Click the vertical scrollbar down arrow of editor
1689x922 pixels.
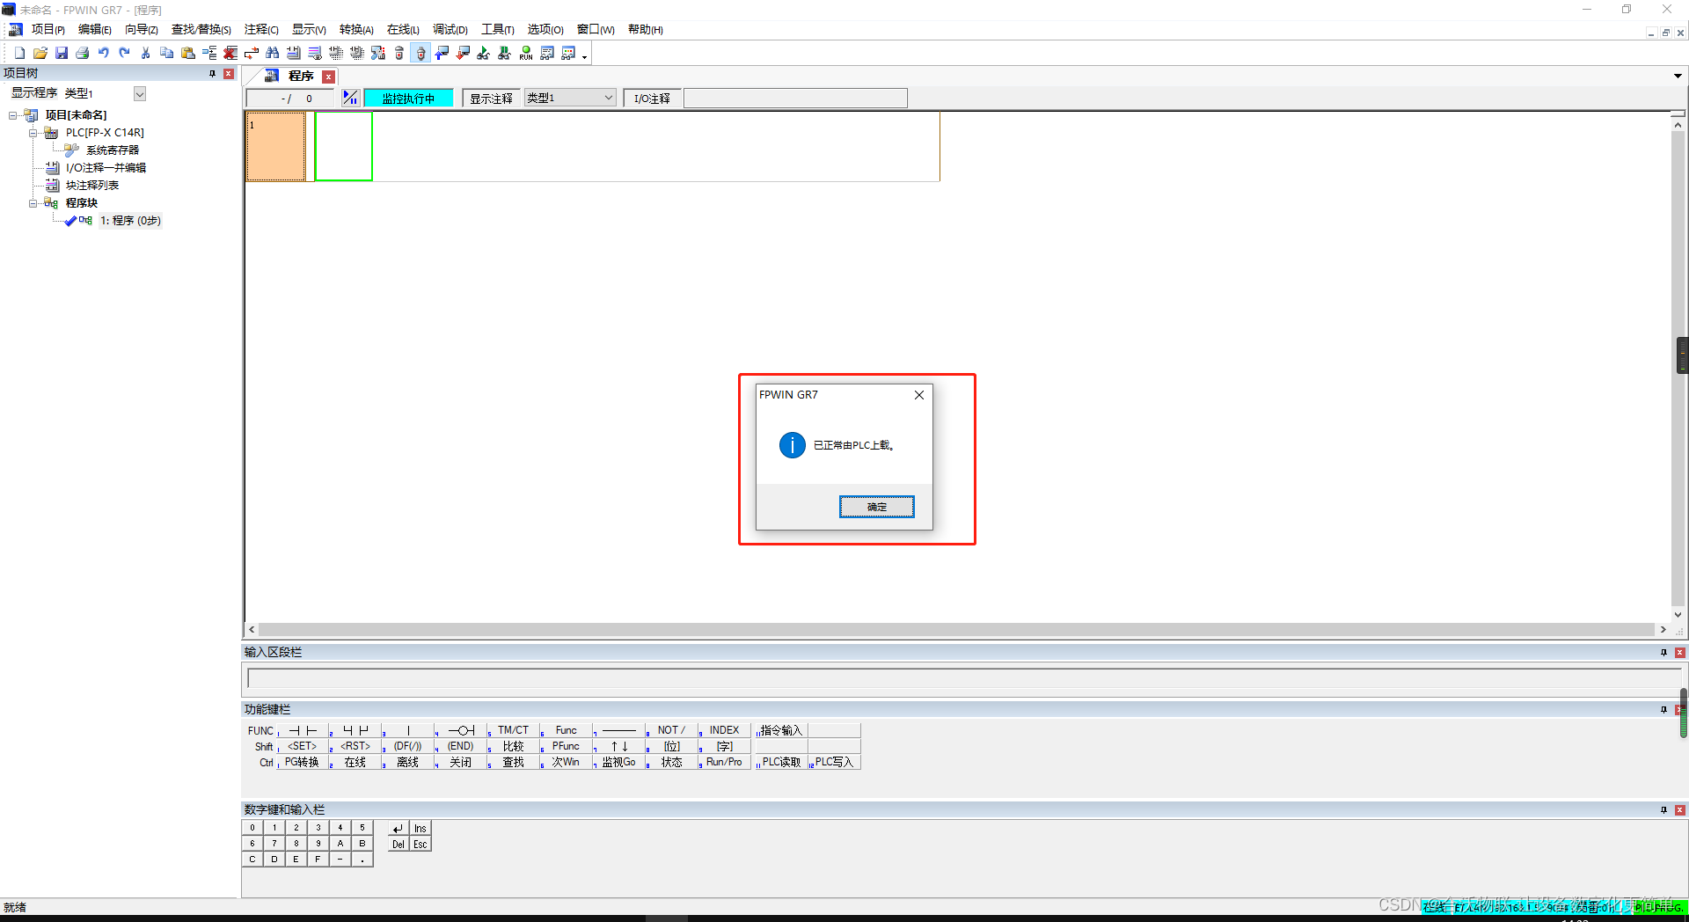pyautogui.click(x=1678, y=615)
